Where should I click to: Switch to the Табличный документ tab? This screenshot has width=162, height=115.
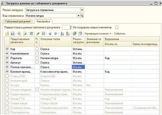[x=18, y=22]
